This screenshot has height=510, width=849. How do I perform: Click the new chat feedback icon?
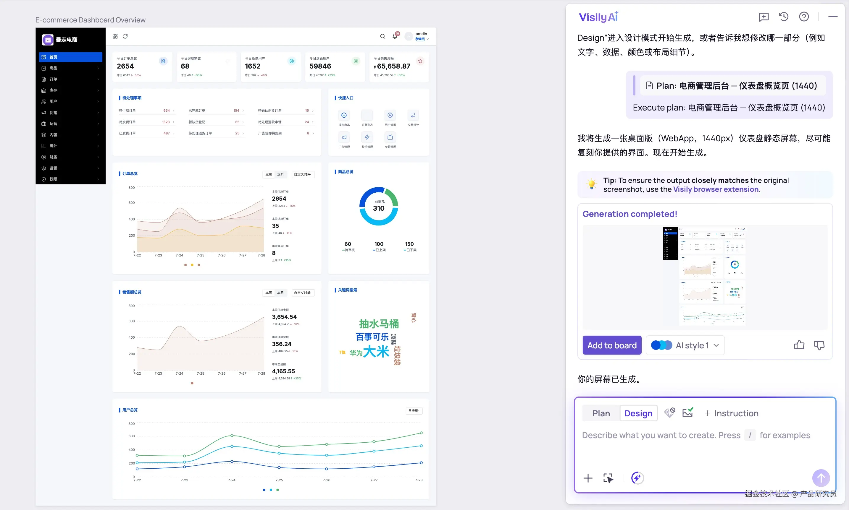click(x=763, y=17)
